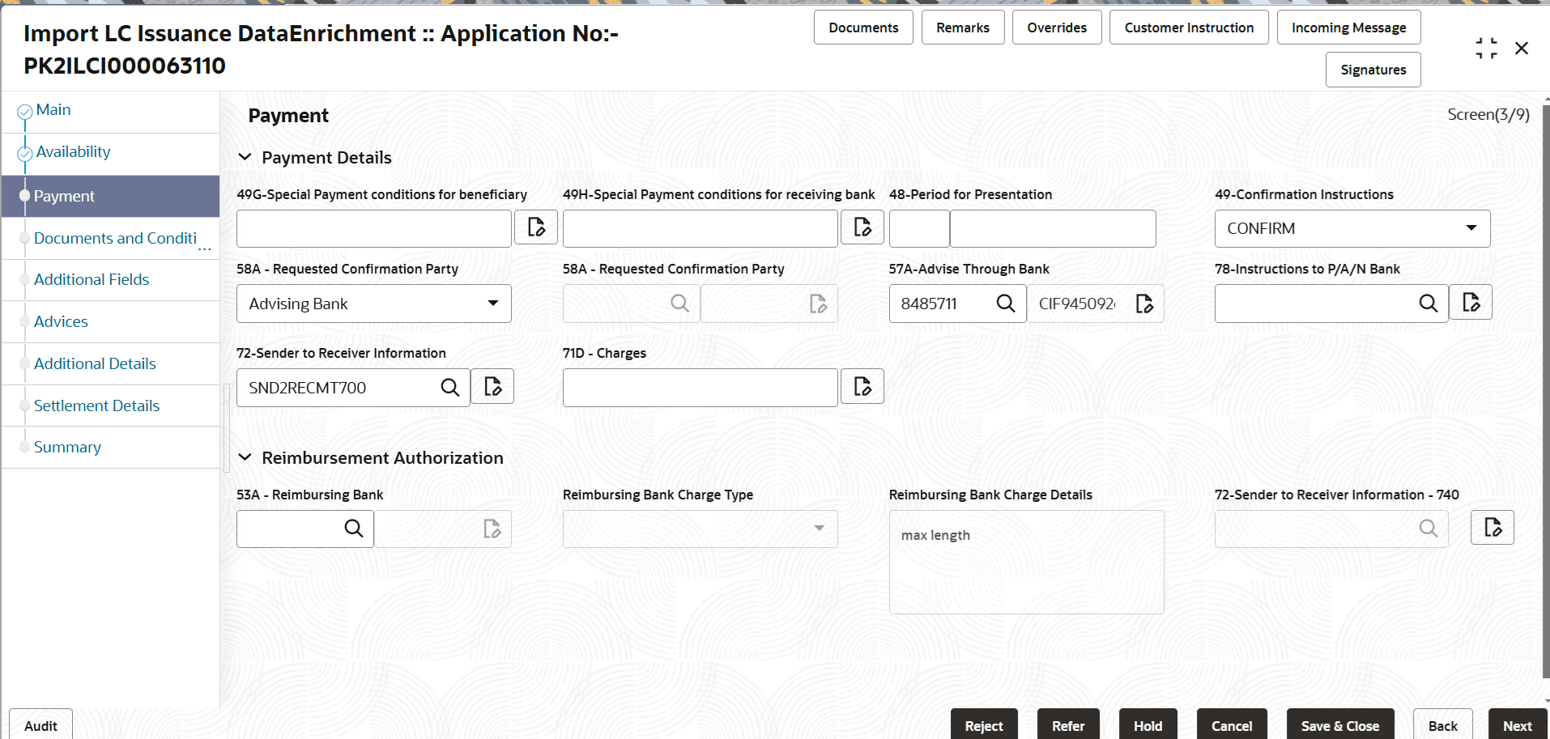The height and width of the screenshot is (739, 1550).
Task: Click the Refer button
Action: click(1068, 725)
